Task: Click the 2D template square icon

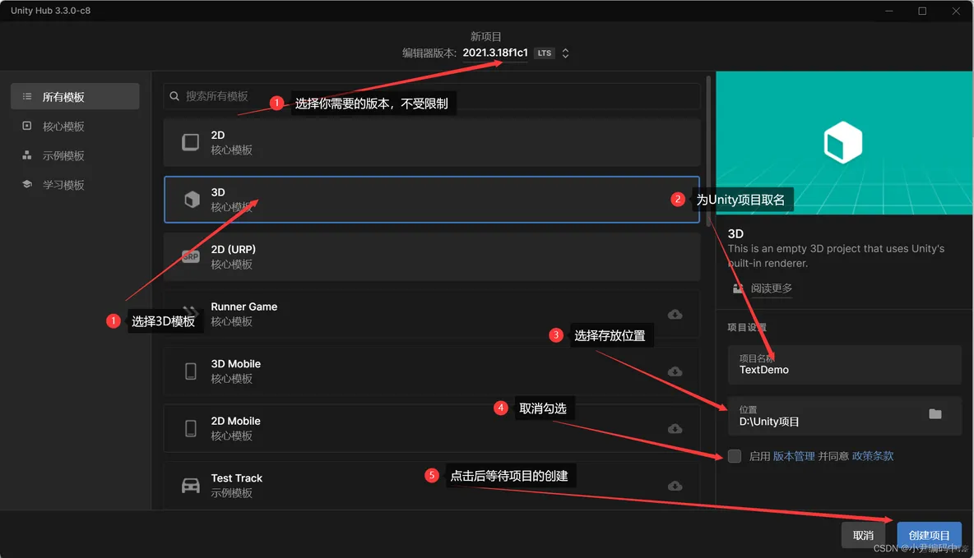Action: pos(191,142)
